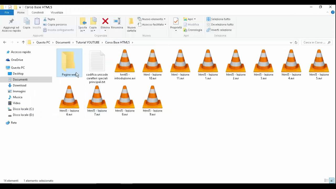336x189 pixels.
Task: Switch to the Home ribbon tab
Action: (x=21, y=12)
